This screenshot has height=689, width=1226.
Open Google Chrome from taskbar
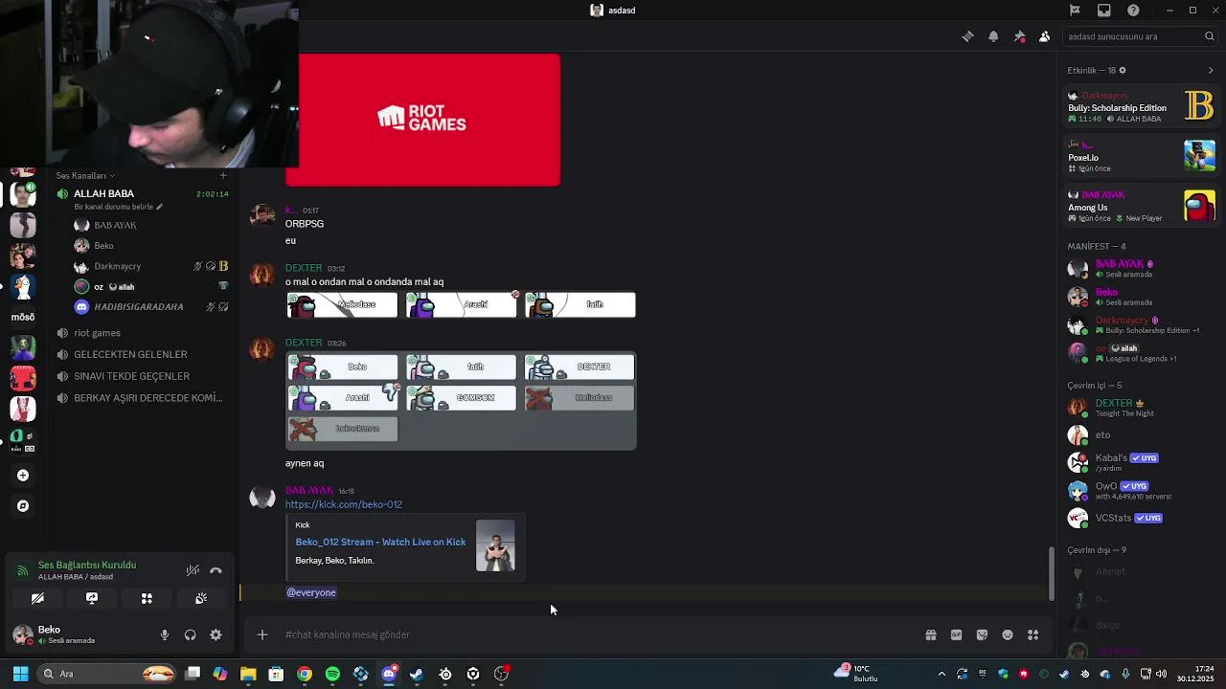click(305, 674)
